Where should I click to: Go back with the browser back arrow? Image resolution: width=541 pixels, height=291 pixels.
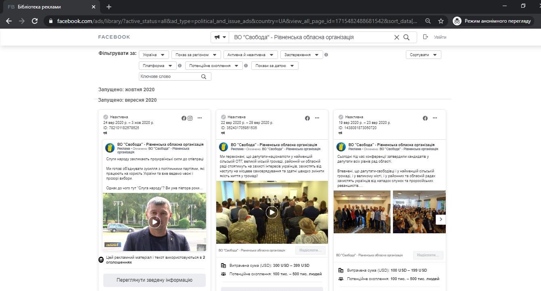click(x=9, y=21)
